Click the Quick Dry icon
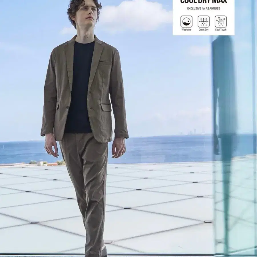 203,21
